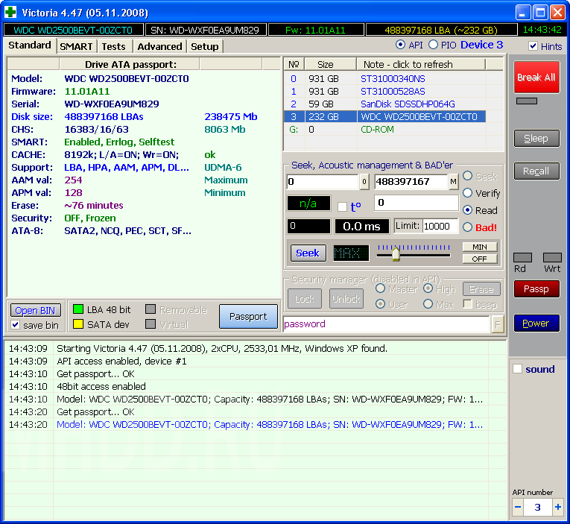Switch to the SMART tab
This screenshot has height=524, width=570.
click(76, 46)
